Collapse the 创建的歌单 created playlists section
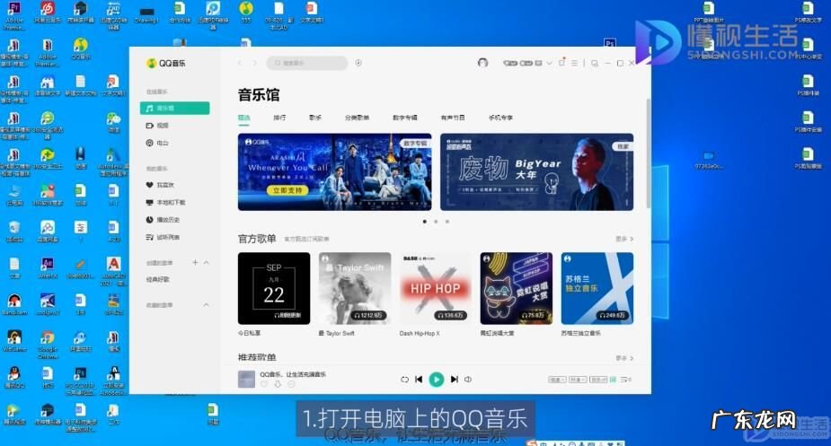This screenshot has height=446, width=831. [x=206, y=262]
